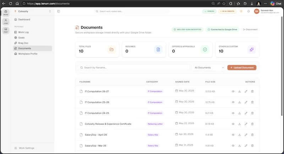284x154 pixels.
Task: Click the 60 AI Credits badge
Action: [x=227, y=11]
